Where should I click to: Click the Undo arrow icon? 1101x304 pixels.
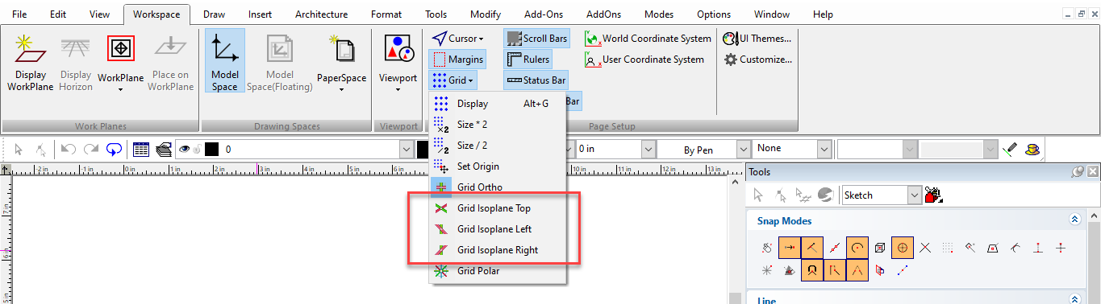(69, 149)
